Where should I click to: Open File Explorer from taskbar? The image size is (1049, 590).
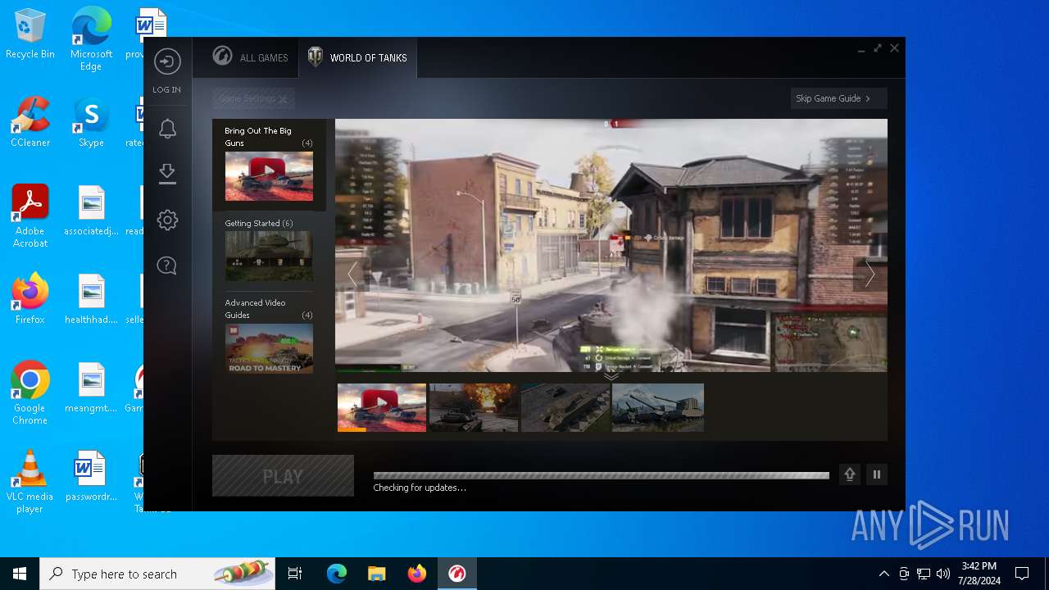coord(376,574)
